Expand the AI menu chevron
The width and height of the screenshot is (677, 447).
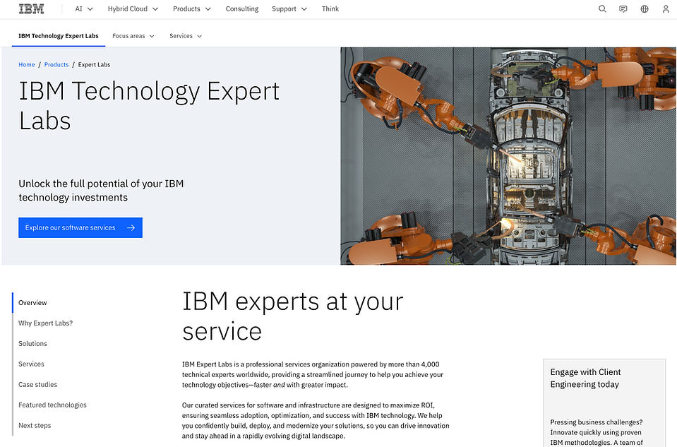pyautogui.click(x=90, y=9)
